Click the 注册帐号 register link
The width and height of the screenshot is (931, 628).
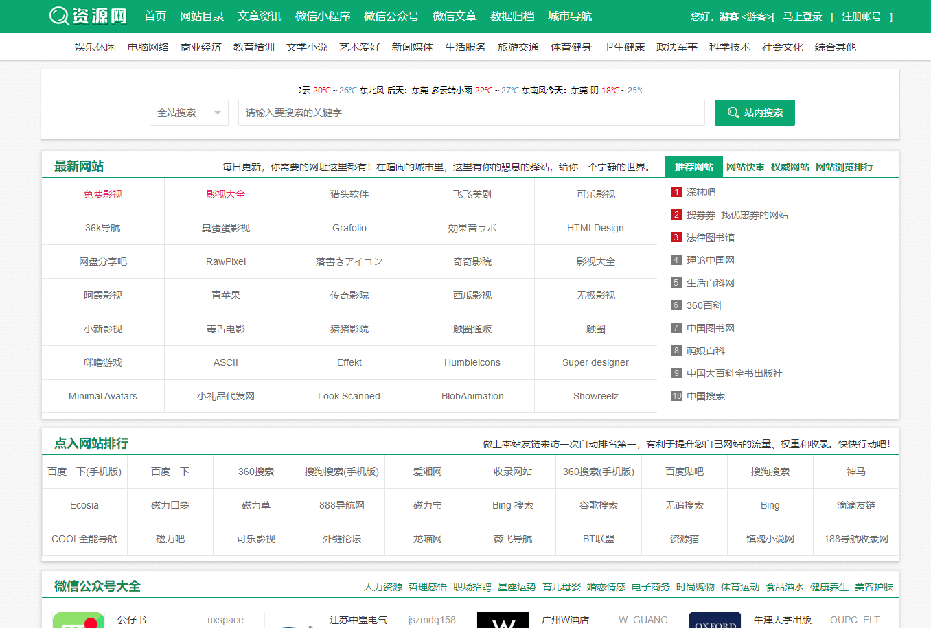(x=861, y=16)
